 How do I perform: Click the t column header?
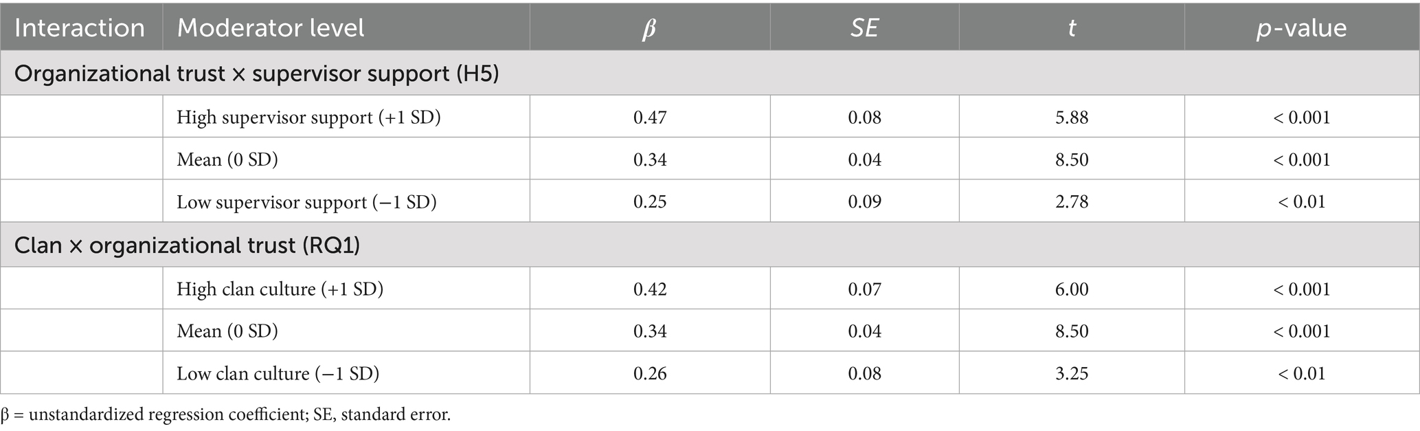pos(1071,28)
